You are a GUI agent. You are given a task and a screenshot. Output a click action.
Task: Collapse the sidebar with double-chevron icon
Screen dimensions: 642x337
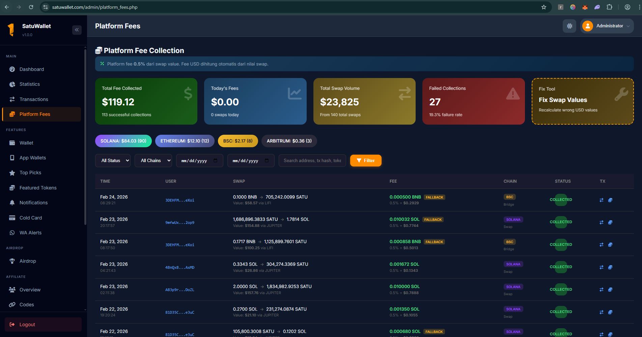[x=77, y=30]
